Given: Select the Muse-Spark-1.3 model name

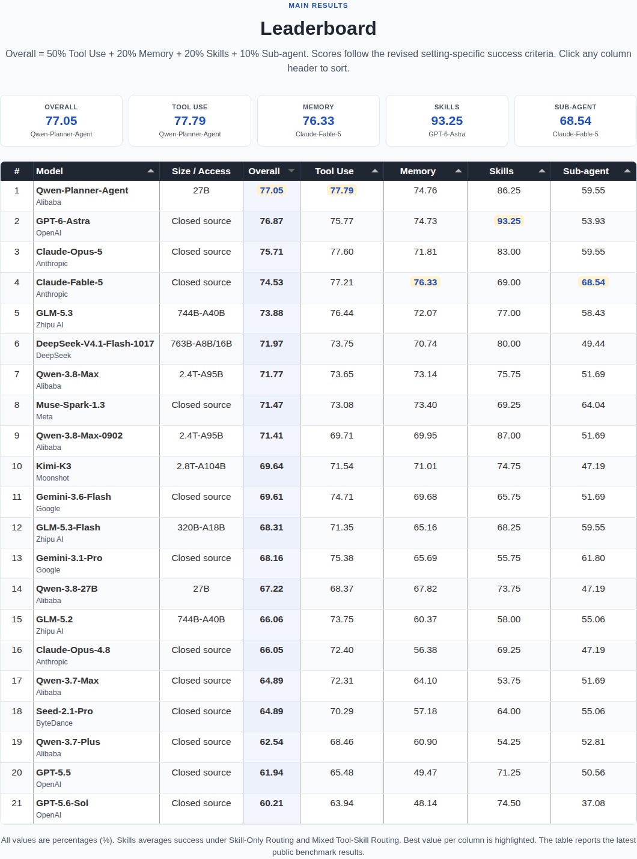Looking at the screenshot, I should click(x=70, y=405).
